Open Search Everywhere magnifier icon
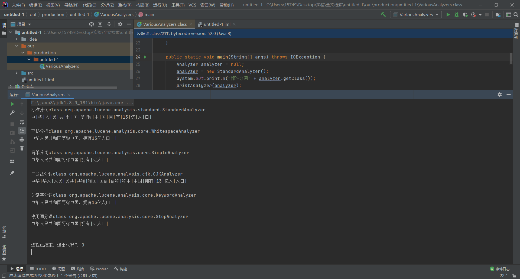The width and height of the screenshot is (520, 279). pos(516,15)
